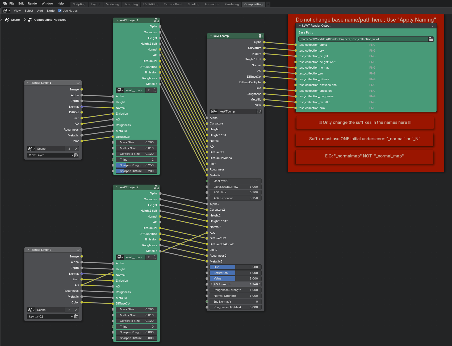The width and height of the screenshot is (452, 346).
Task: Click render icon beside View Layer dropdown
Action: [76, 155]
